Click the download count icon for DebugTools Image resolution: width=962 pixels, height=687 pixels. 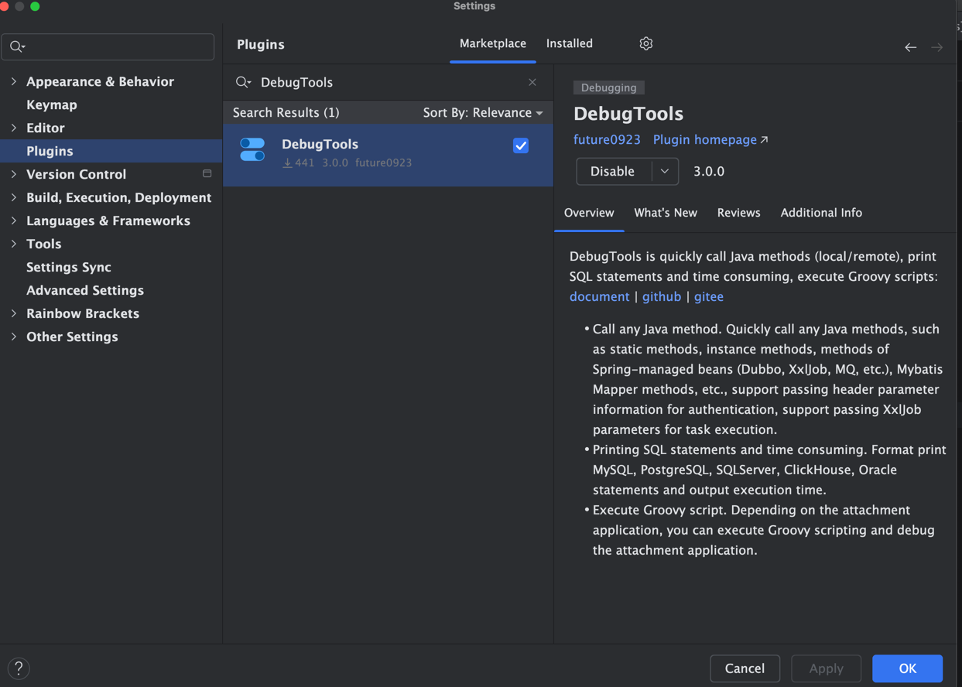coord(287,162)
